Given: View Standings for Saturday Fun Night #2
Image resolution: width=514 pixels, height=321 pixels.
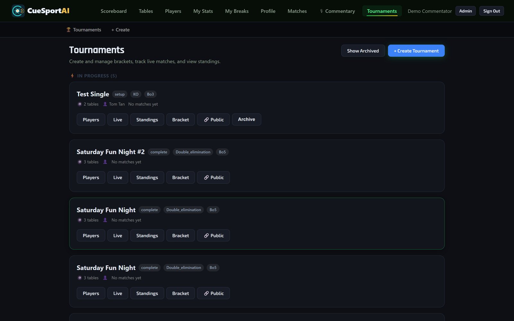Looking at the screenshot, I should (147, 177).
